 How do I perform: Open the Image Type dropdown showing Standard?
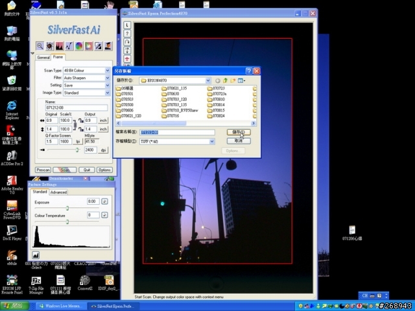coord(108,93)
